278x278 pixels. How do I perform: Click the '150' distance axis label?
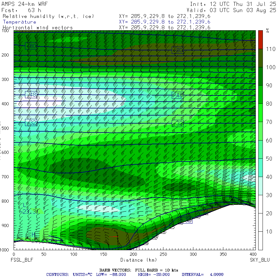coord(103,254)
